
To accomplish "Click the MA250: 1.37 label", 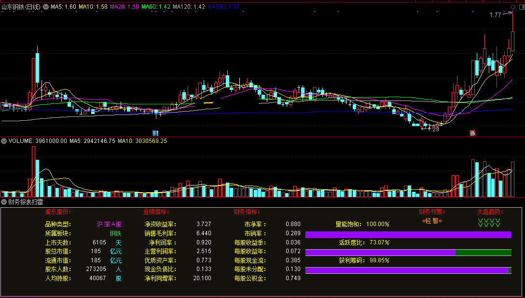I will pyautogui.click(x=224, y=7).
